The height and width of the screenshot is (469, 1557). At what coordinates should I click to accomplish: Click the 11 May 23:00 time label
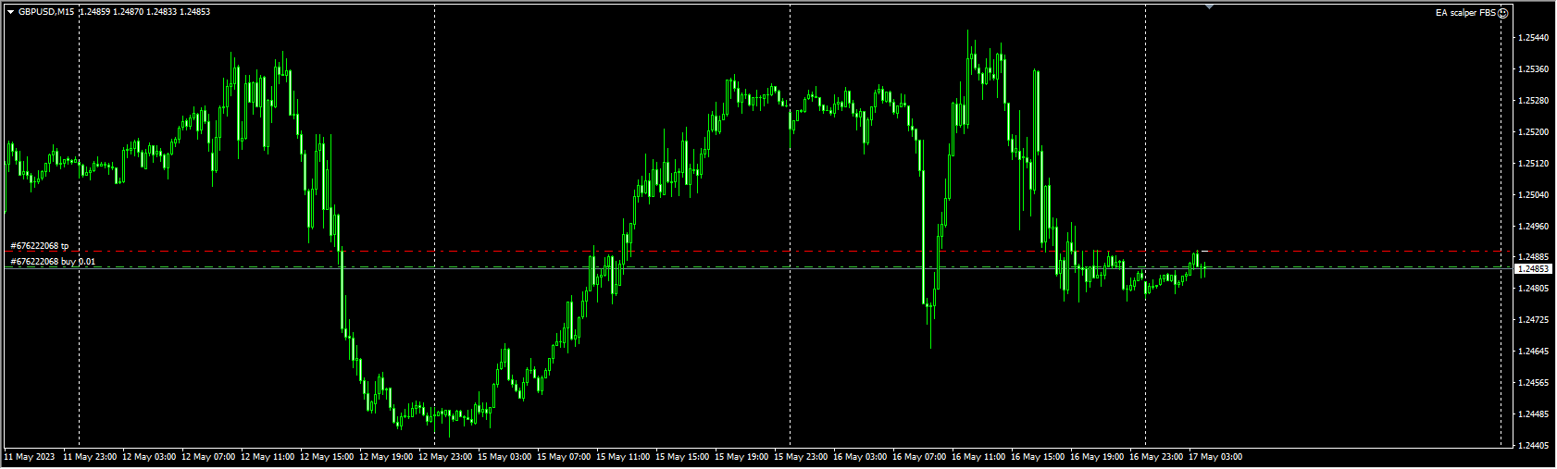[x=90, y=457]
